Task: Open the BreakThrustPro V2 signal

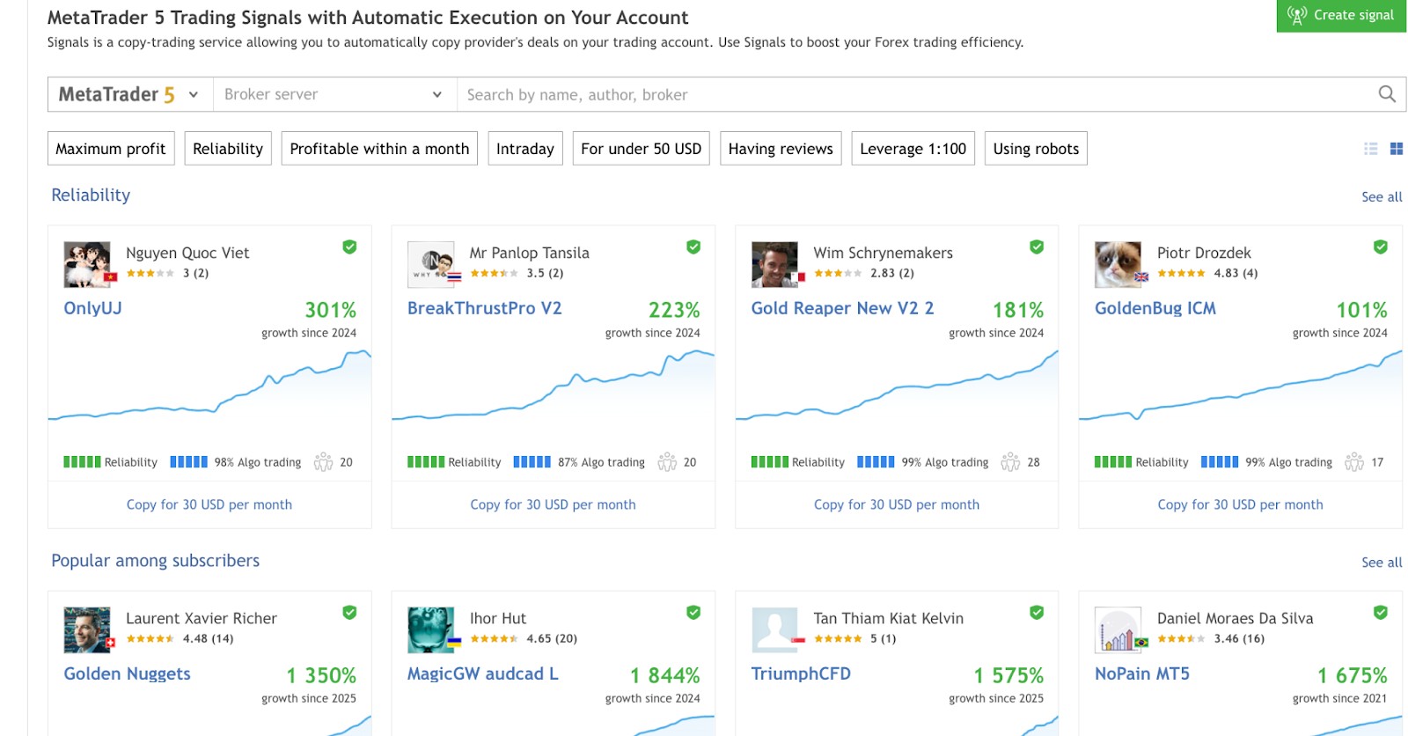Action: tap(484, 308)
